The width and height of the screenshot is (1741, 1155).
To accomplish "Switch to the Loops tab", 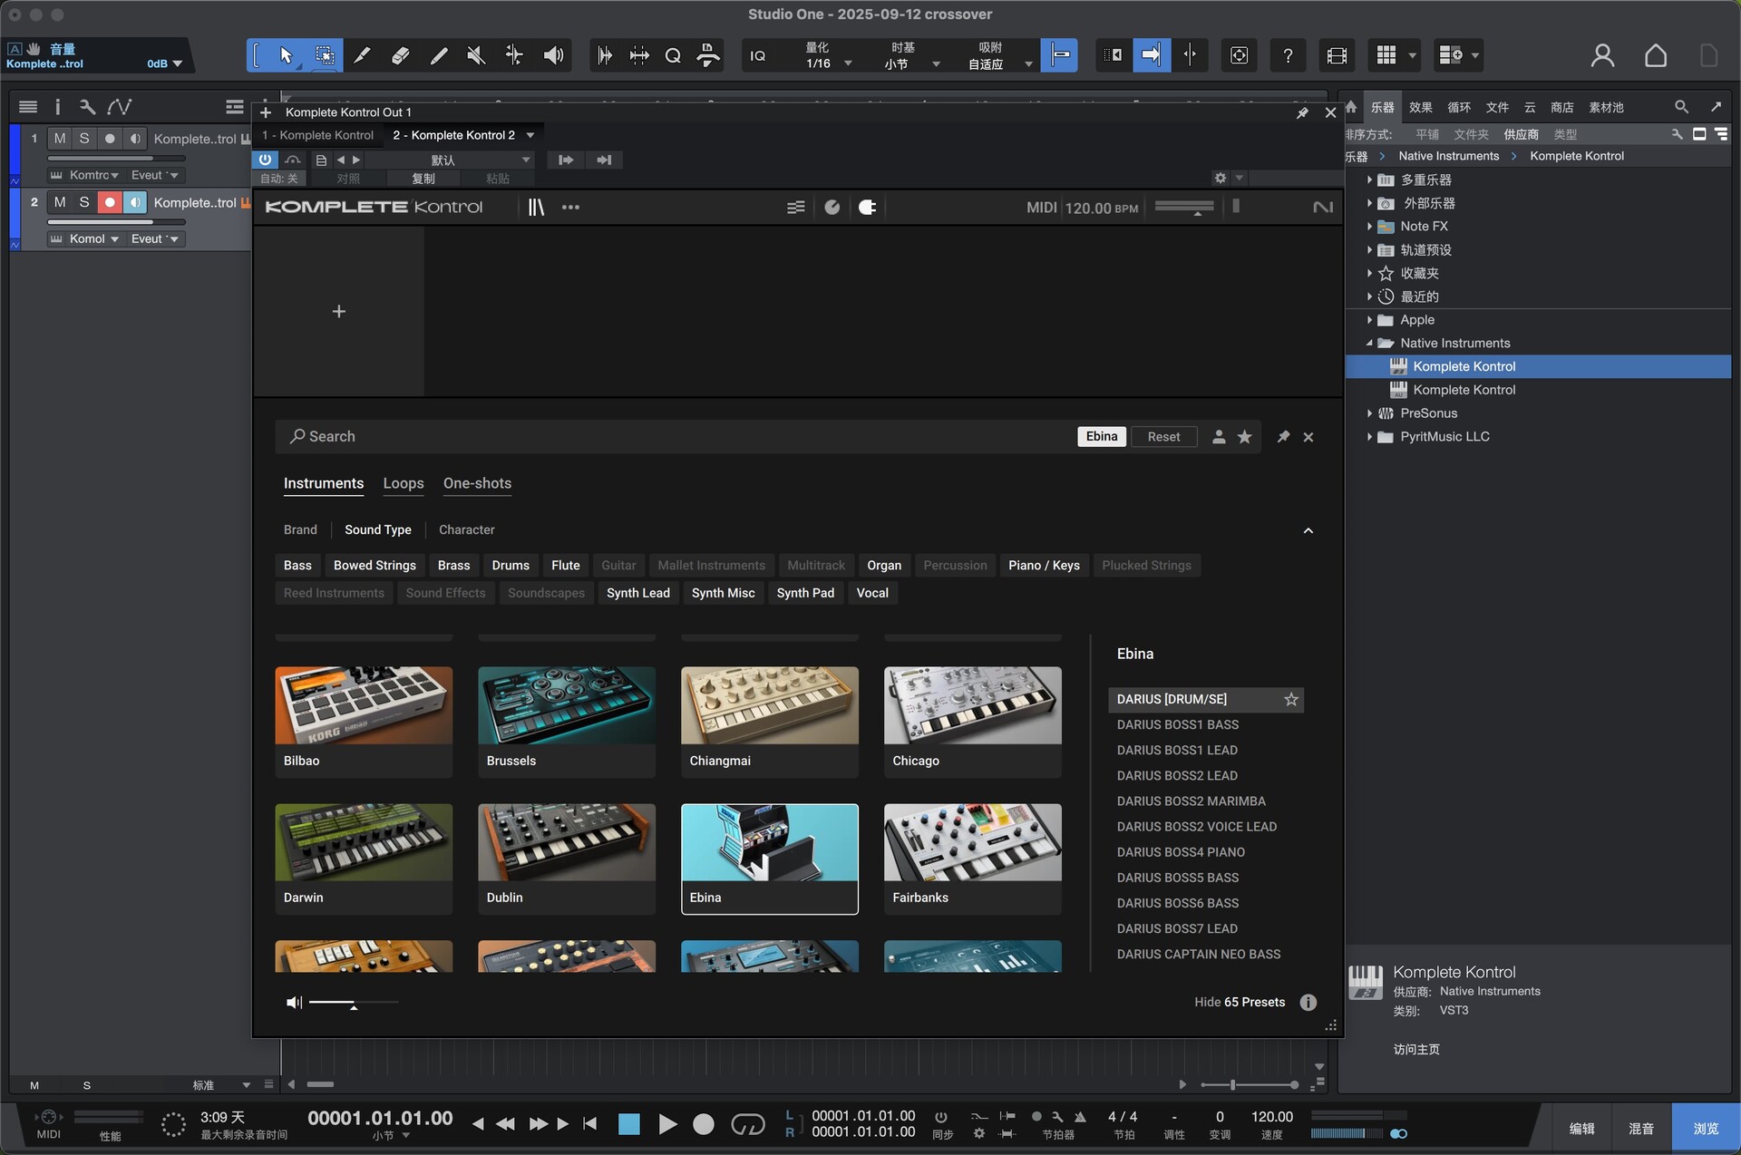I will [404, 483].
